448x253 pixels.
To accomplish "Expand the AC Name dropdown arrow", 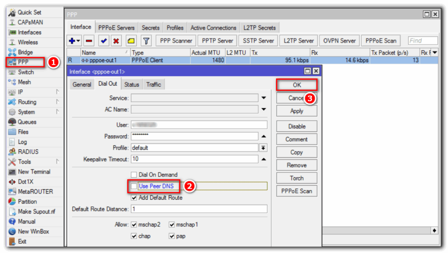I will 263,109.
